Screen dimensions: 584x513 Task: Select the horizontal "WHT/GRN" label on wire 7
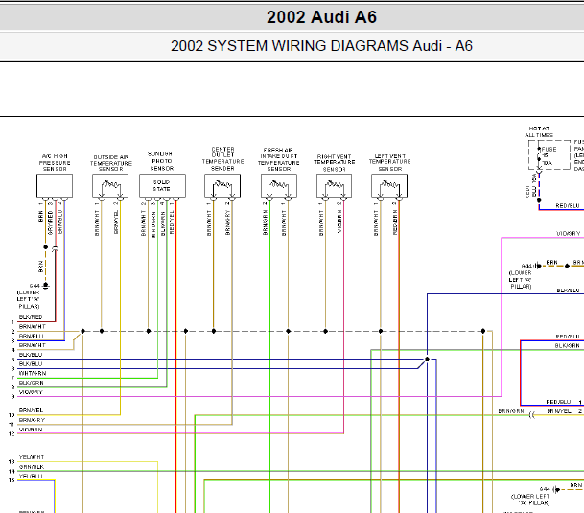(33, 373)
